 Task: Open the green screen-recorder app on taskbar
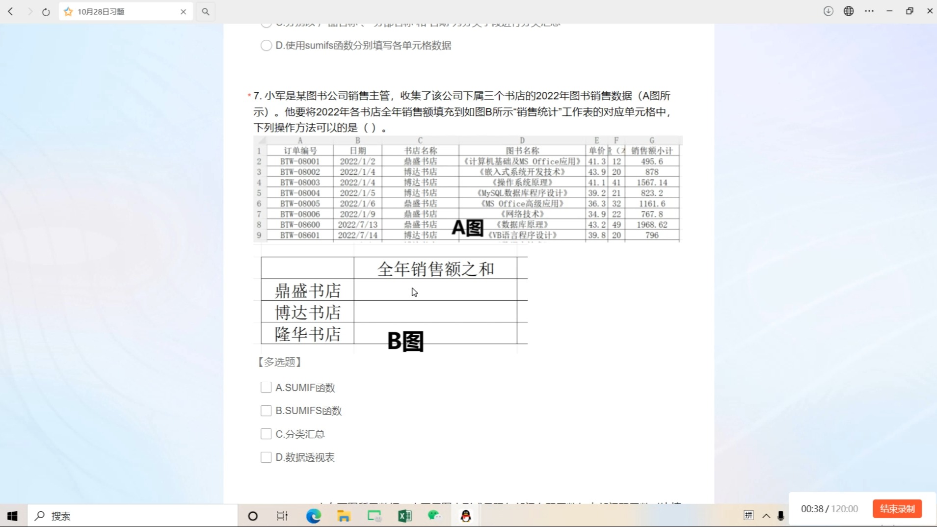click(374, 516)
